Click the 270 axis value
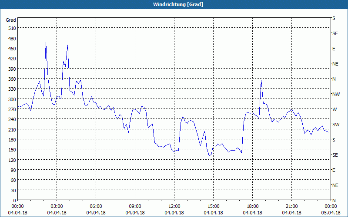This screenshot has height=217, width=348. coord(12,109)
